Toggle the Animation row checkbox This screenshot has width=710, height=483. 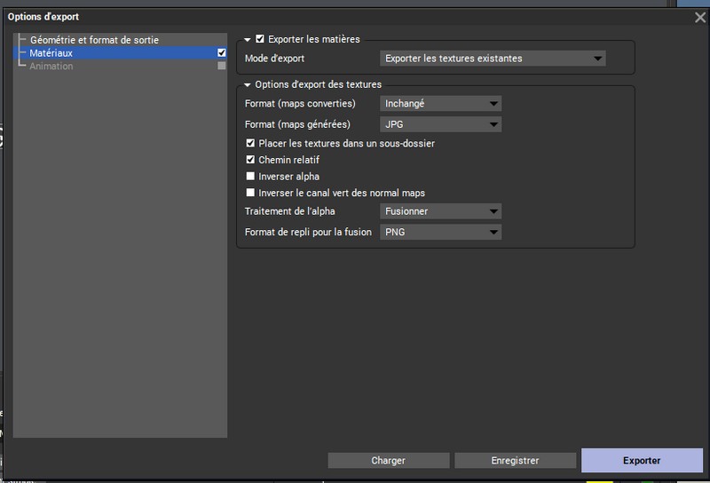(221, 66)
